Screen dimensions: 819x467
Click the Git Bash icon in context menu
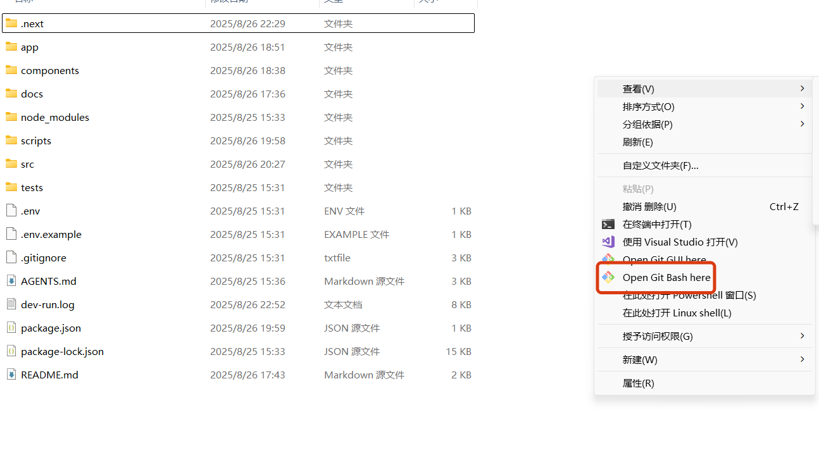coord(608,277)
